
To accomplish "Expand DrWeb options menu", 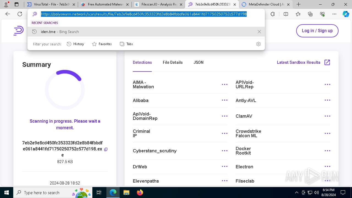I will point(225,167).
